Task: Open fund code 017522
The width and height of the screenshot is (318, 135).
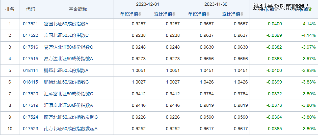Action: click(31, 35)
